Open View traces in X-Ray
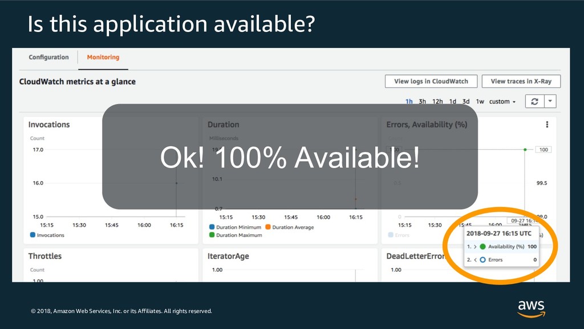The height and width of the screenshot is (329, 584). tap(521, 81)
